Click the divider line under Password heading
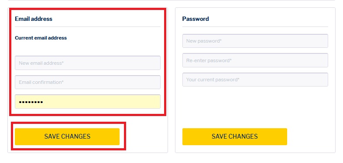 (x=255, y=27)
